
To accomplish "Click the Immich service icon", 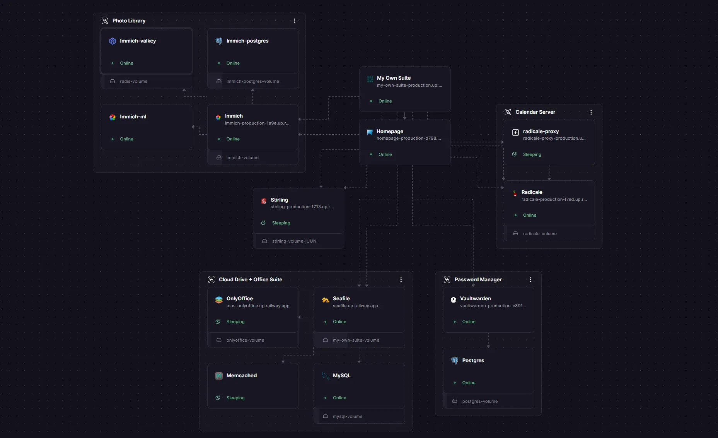I will 218,117.
